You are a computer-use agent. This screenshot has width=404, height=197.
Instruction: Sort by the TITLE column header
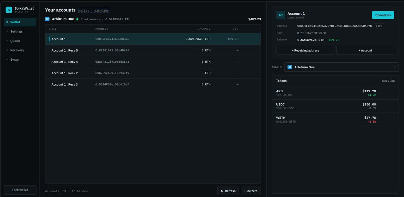coord(53,29)
